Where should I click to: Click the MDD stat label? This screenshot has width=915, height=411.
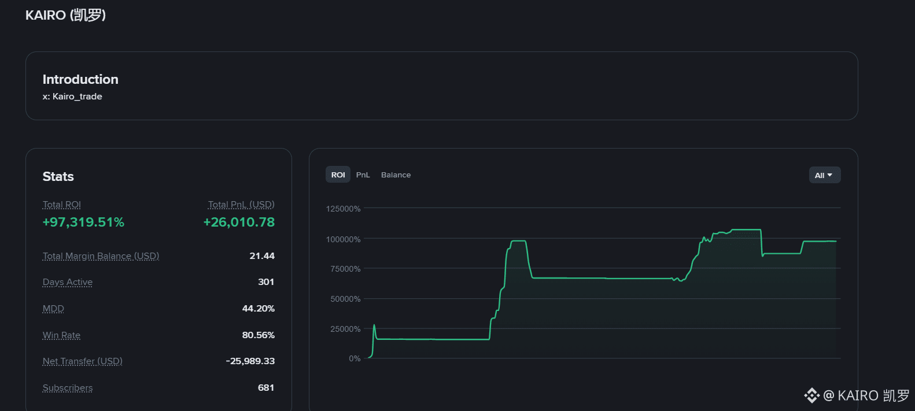click(x=53, y=309)
